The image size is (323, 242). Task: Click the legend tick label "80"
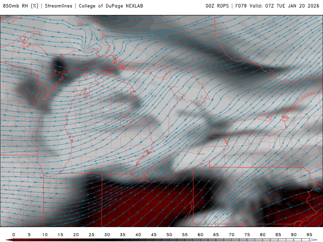(263, 235)
